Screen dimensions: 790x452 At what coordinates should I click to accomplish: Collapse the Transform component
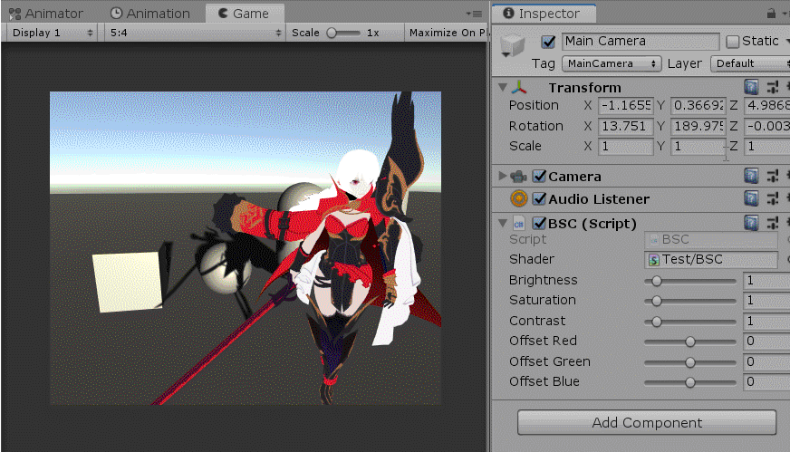pos(502,87)
